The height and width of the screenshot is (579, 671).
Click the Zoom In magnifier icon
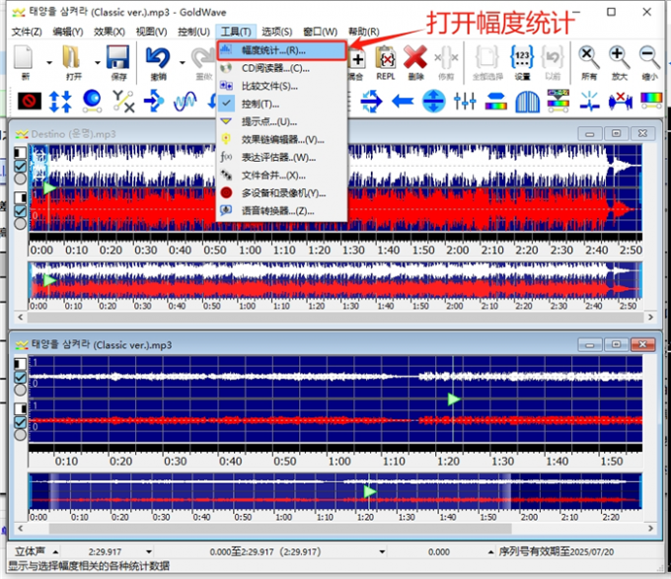point(620,57)
